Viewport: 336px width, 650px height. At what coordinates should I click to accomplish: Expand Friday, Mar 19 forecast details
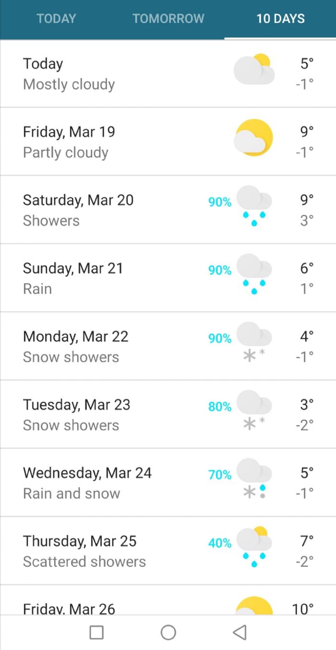pos(168,142)
